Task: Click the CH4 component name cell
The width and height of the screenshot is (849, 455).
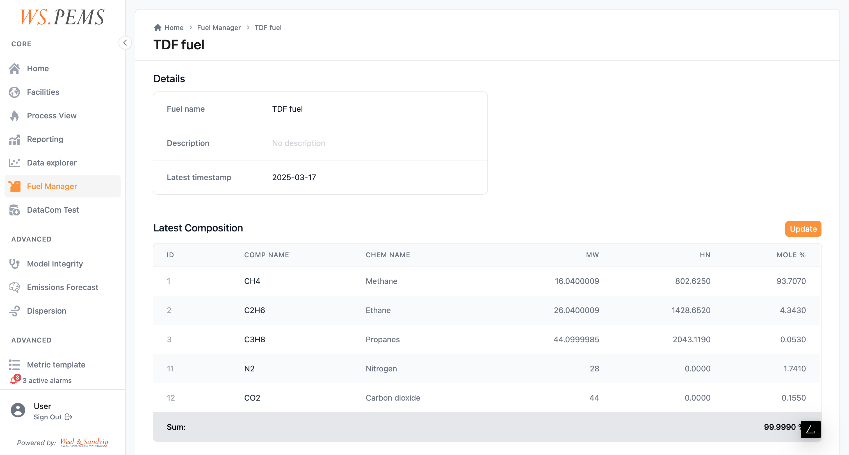Action: [x=252, y=281]
